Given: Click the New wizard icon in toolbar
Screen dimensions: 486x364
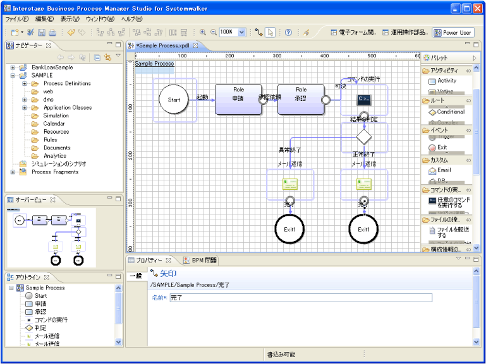Looking at the screenshot, I should coord(15,32).
